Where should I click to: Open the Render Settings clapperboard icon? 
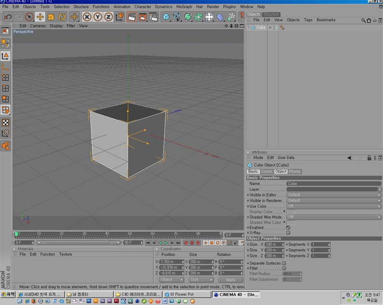click(x=153, y=17)
